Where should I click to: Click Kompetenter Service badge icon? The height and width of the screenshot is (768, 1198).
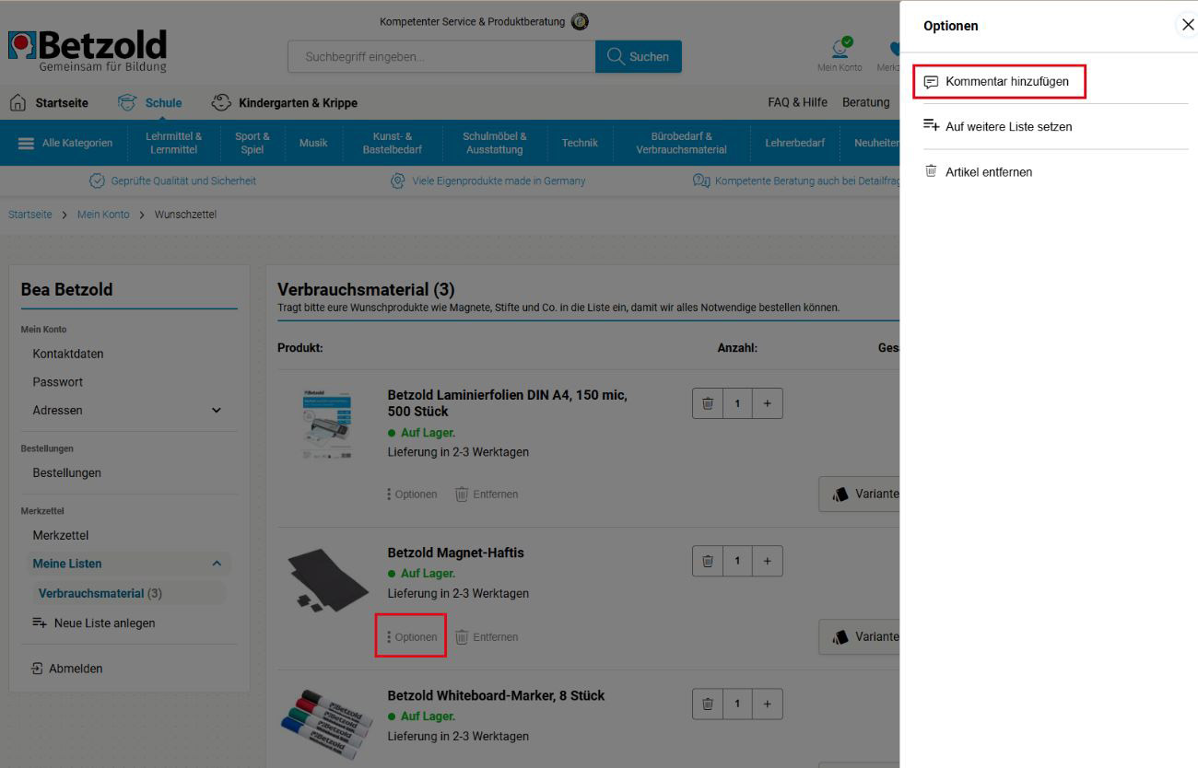point(580,21)
